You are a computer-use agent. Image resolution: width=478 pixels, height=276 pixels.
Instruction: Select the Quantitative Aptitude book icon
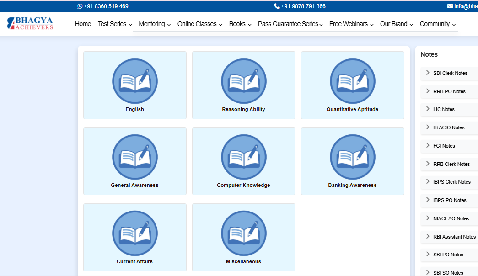tap(352, 81)
